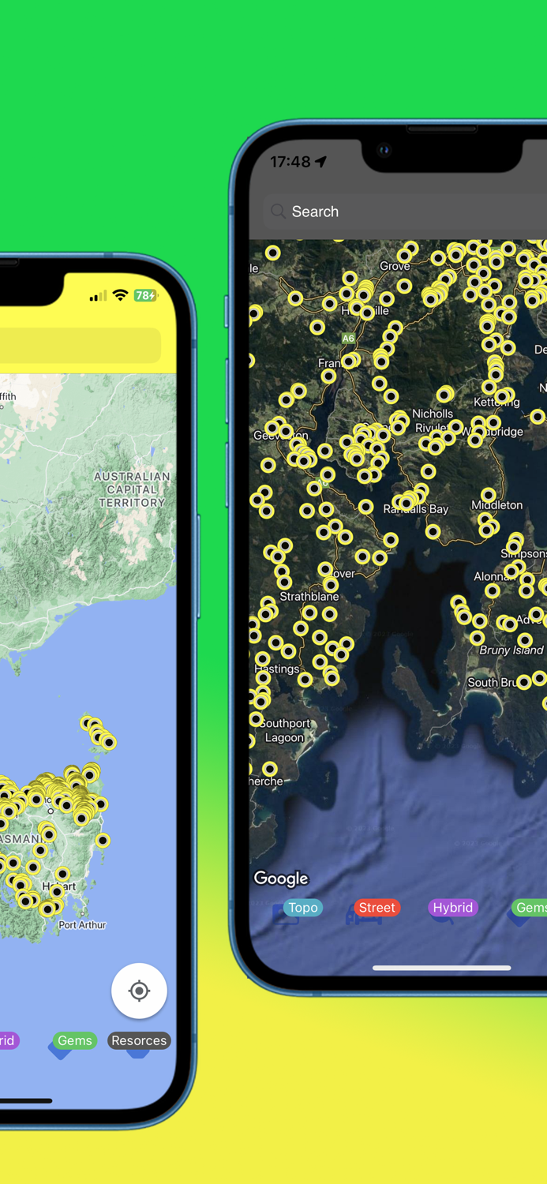Tap the 17:48 clock in the status bar
The image size is (547, 1184).
click(290, 162)
